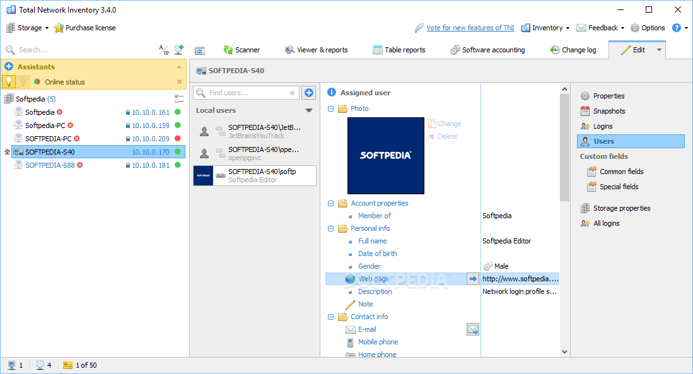
Task: Click the blue help question mark icon
Action: (x=676, y=28)
